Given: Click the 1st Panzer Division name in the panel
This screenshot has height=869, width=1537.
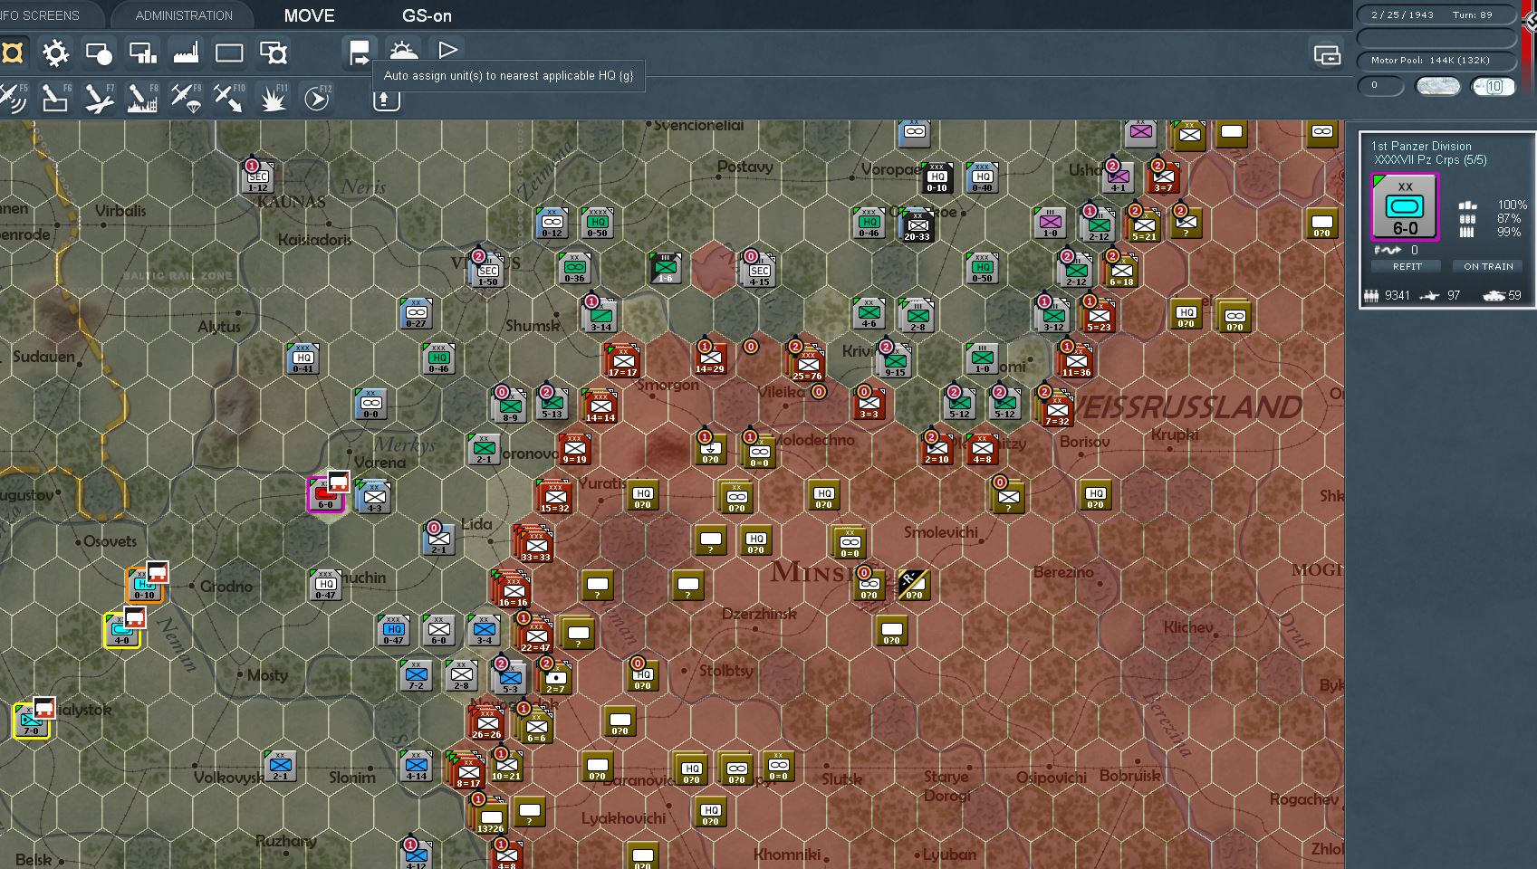Looking at the screenshot, I should (x=1421, y=146).
